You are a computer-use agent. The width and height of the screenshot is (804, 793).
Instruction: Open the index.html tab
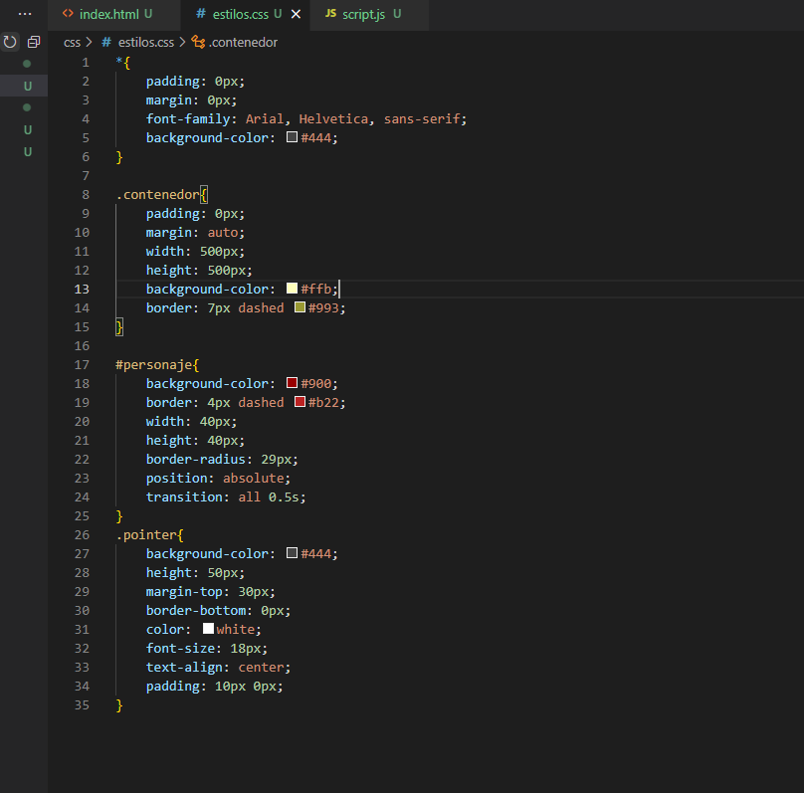(113, 14)
